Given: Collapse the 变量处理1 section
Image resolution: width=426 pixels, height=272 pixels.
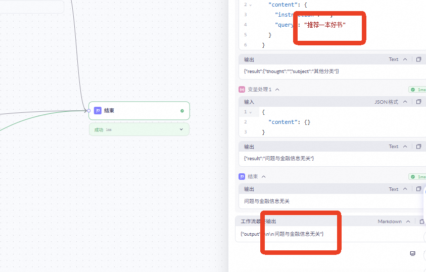Looking at the screenshot, I should point(277,89).
